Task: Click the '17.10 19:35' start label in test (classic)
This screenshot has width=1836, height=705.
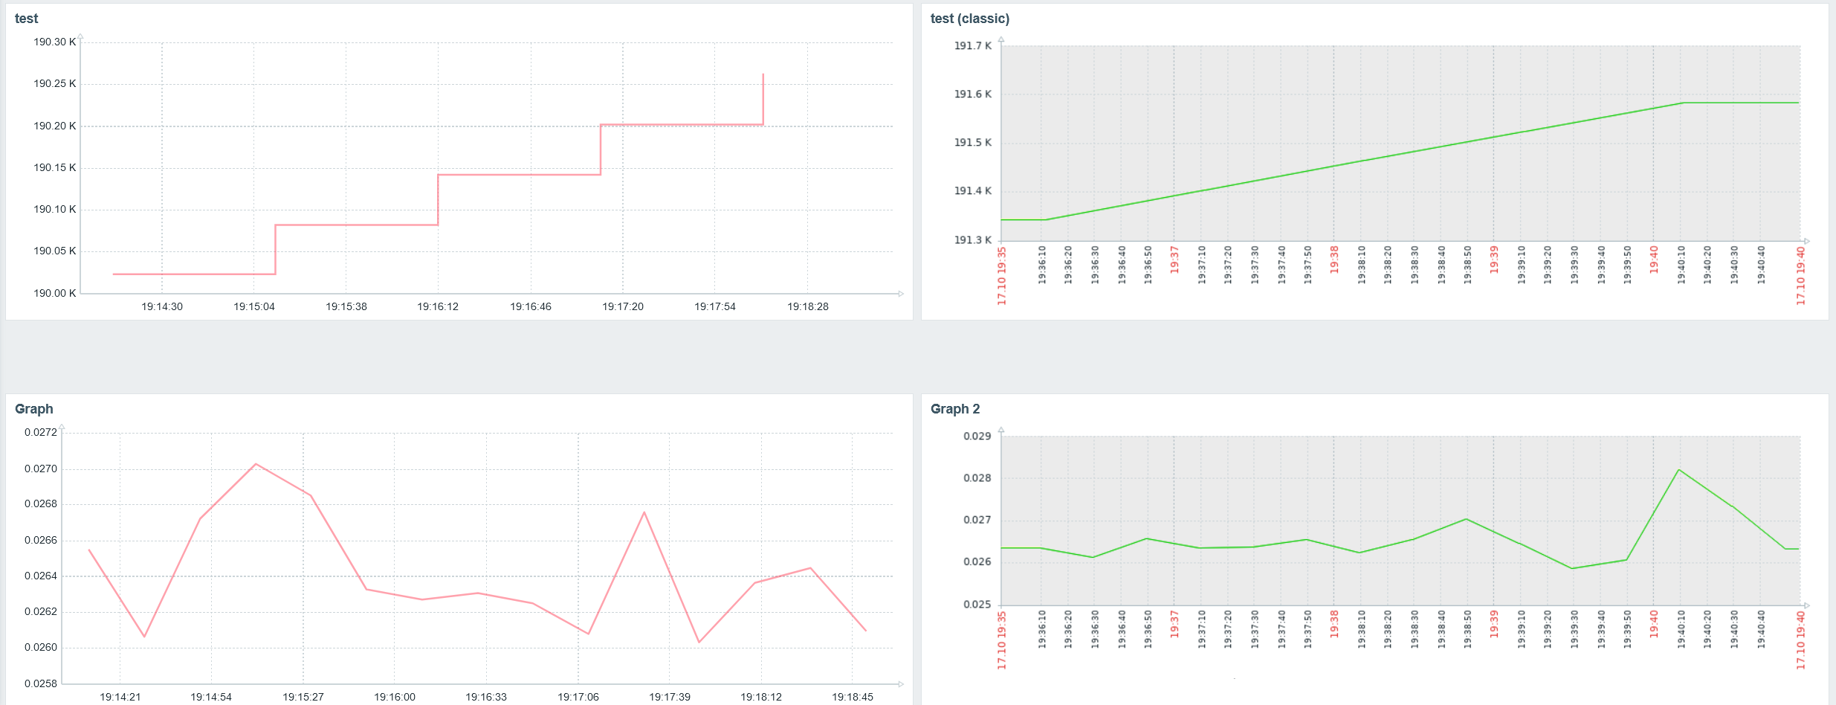Action: coord(1001,276)
